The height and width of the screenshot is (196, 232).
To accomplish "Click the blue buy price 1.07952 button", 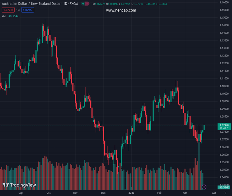I will (28, 10).
